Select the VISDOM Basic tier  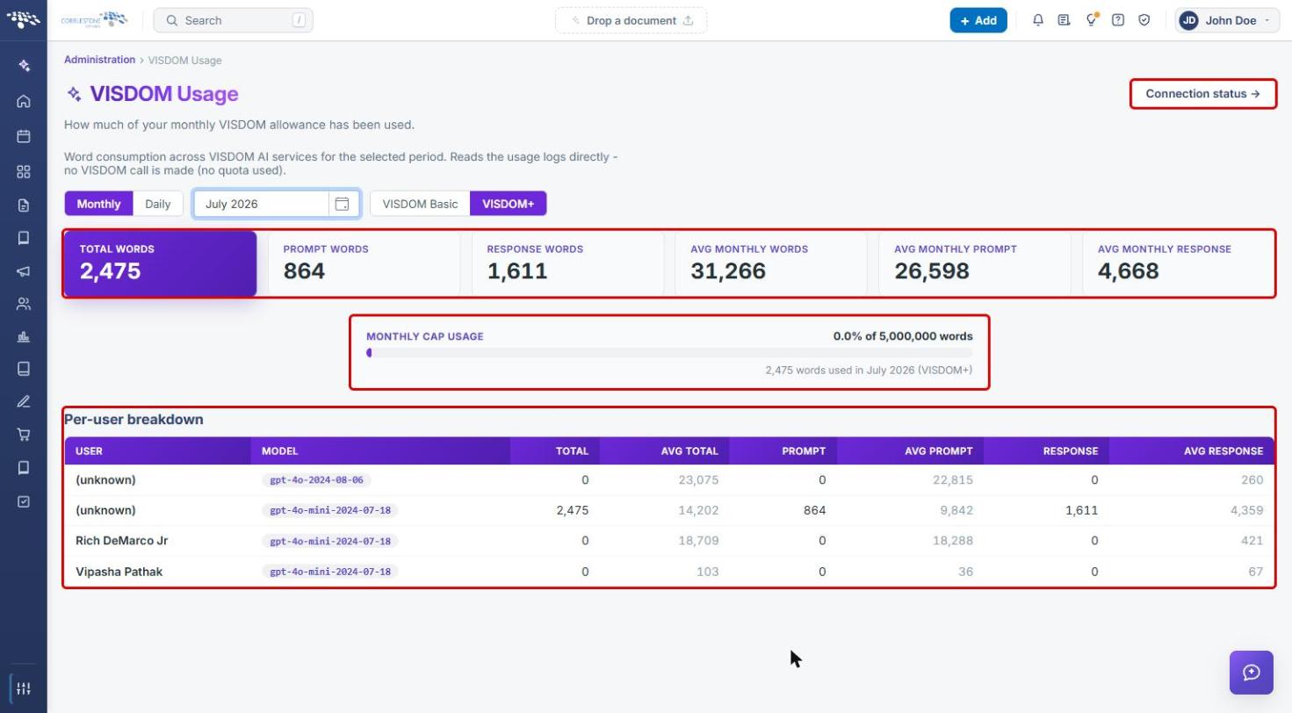[x=420, y=204]
